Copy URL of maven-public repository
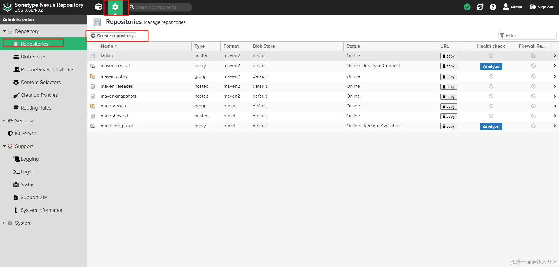This screenshot has width=559, height=267. [x=448, y=77]
